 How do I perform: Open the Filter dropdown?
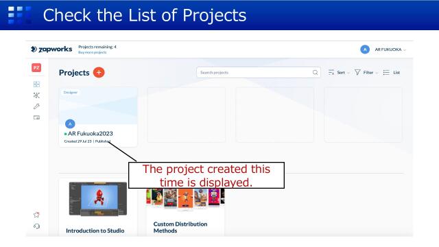(x=366, y=73)
